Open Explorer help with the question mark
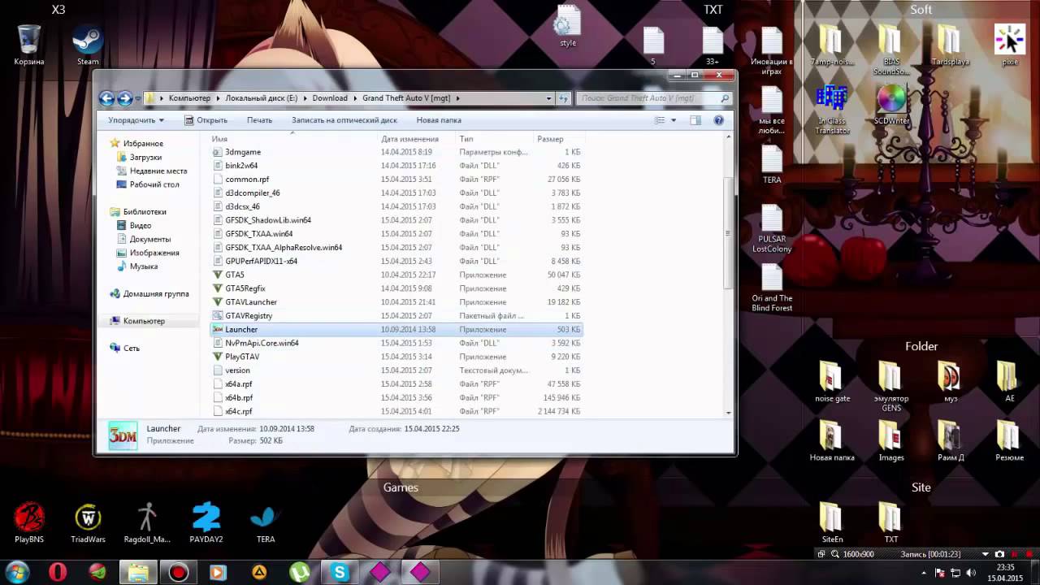Screen dimensions: 1040x585 point(718,120)
